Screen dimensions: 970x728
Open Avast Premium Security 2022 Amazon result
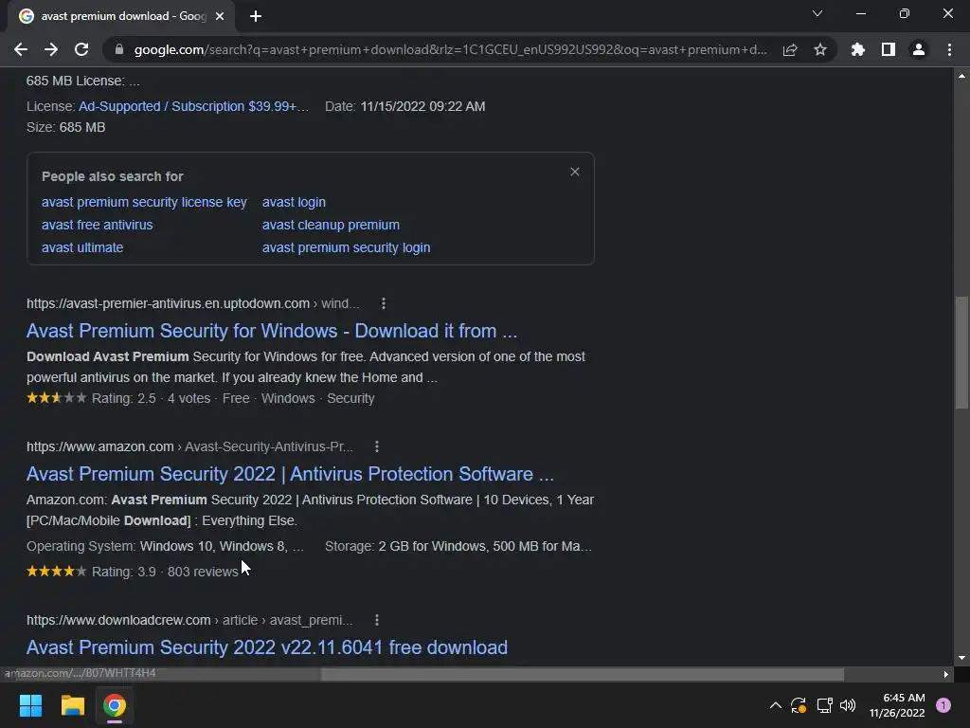[x=290, y=474]
